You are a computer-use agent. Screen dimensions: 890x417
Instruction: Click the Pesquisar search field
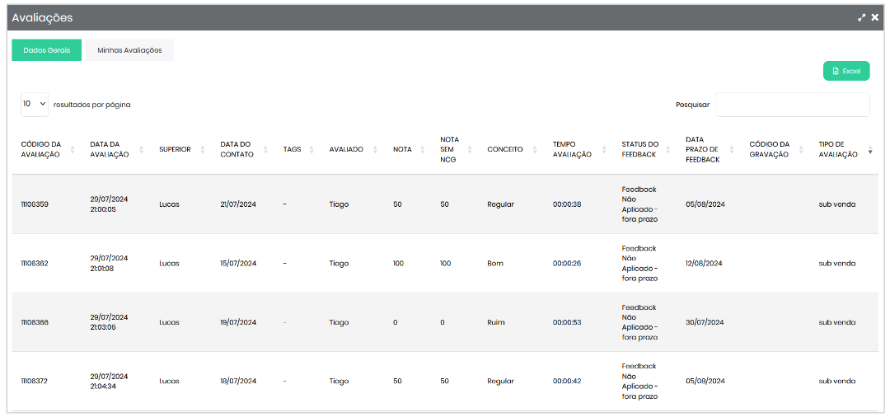coord(792,105)
